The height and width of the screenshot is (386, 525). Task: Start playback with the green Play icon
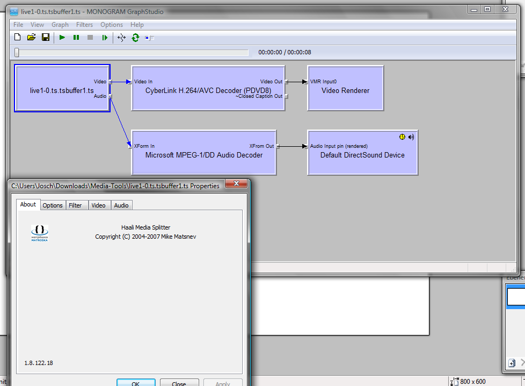click(x=62, y=38)
